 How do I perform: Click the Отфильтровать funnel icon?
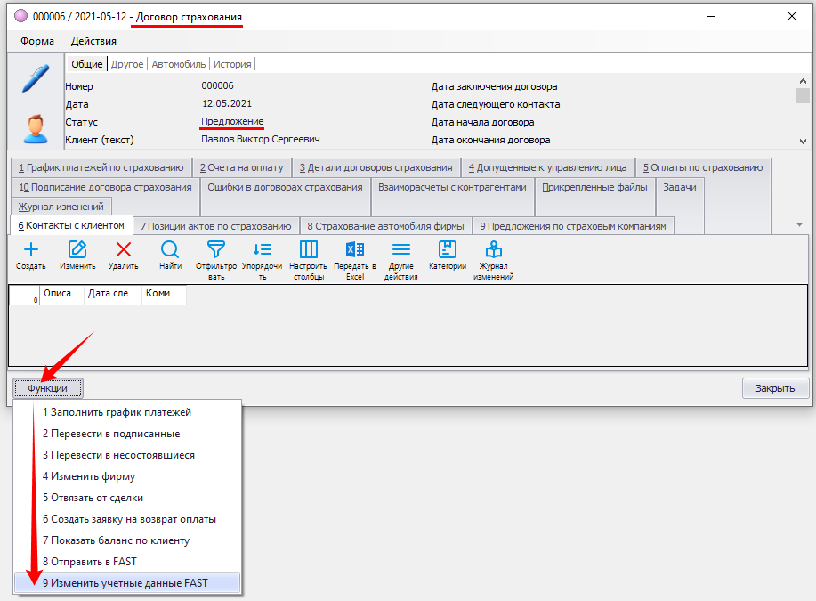click(x=216, y=249)
